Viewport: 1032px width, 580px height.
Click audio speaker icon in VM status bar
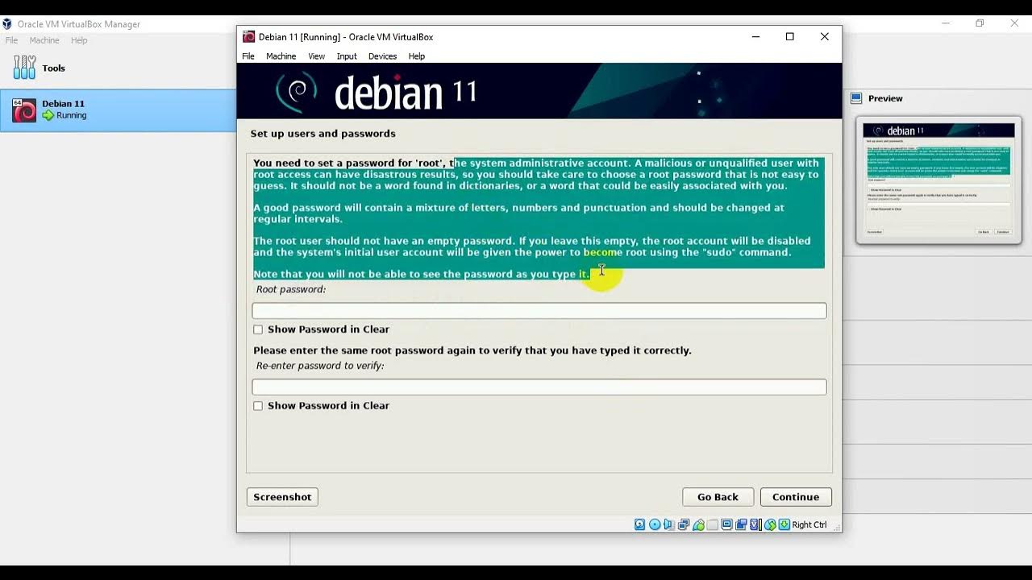pyautogui.click(x=668, y=524)
